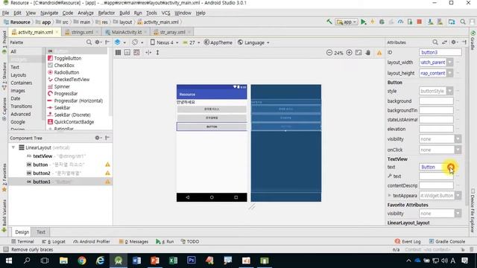Open Logcat tool window

54,241
